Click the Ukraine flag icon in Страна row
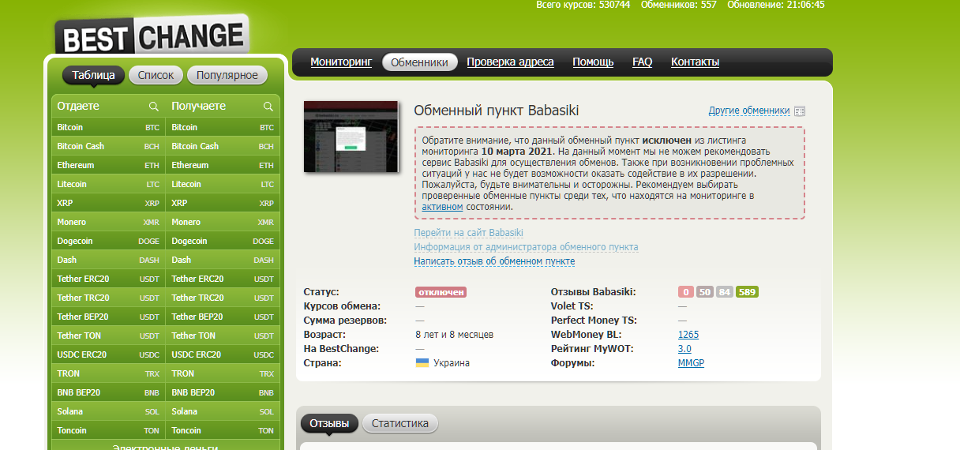The image size is (960, 450). 422,363
